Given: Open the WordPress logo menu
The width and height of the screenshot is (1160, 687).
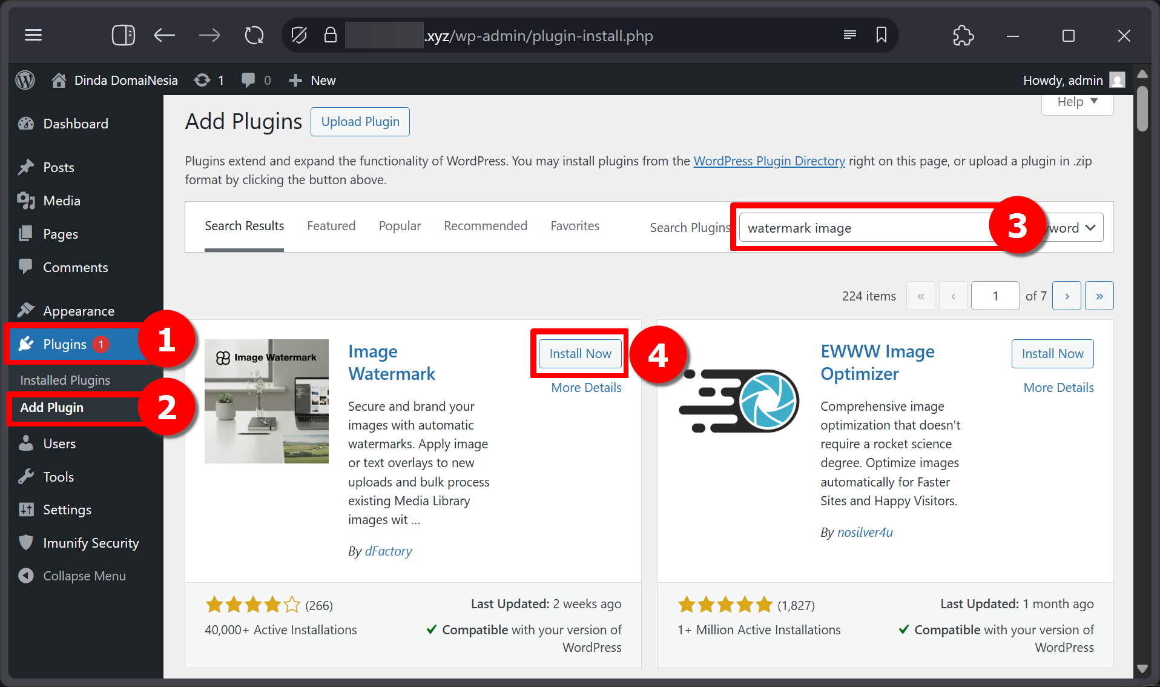Looking at the screenshot, I should (x=25, y=80).
